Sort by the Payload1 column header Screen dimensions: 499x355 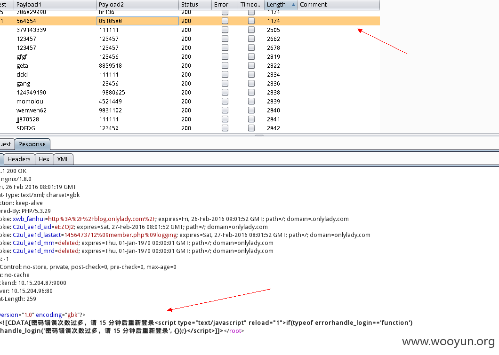55,4
